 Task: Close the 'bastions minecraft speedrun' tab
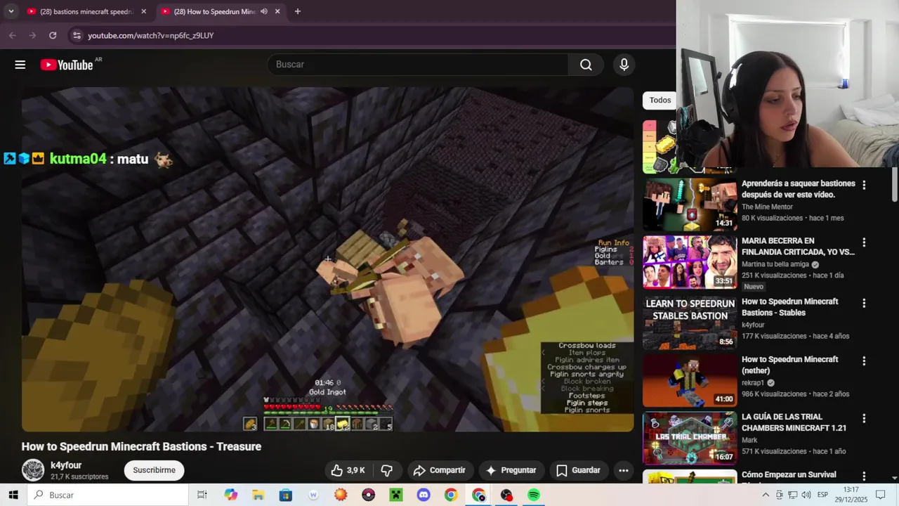(143, 11)
